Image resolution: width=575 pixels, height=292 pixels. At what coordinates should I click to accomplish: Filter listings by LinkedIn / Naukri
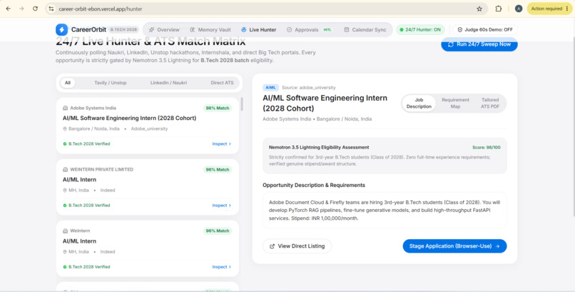[168, 83]
